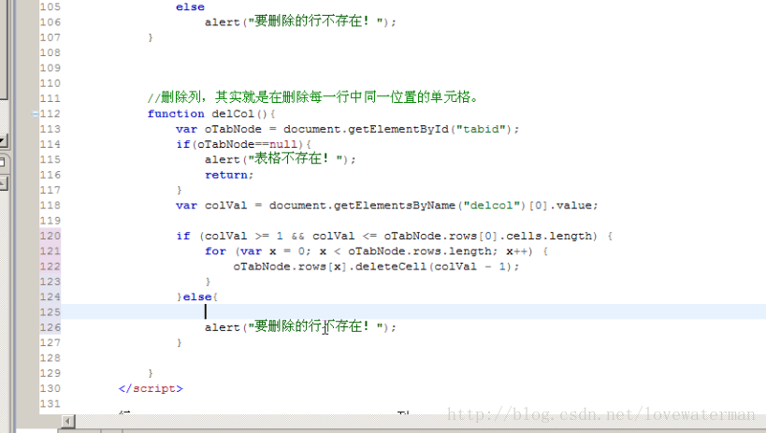Click the closing brace on line 127
Screen dimensions: 766x433
(180, 342)
